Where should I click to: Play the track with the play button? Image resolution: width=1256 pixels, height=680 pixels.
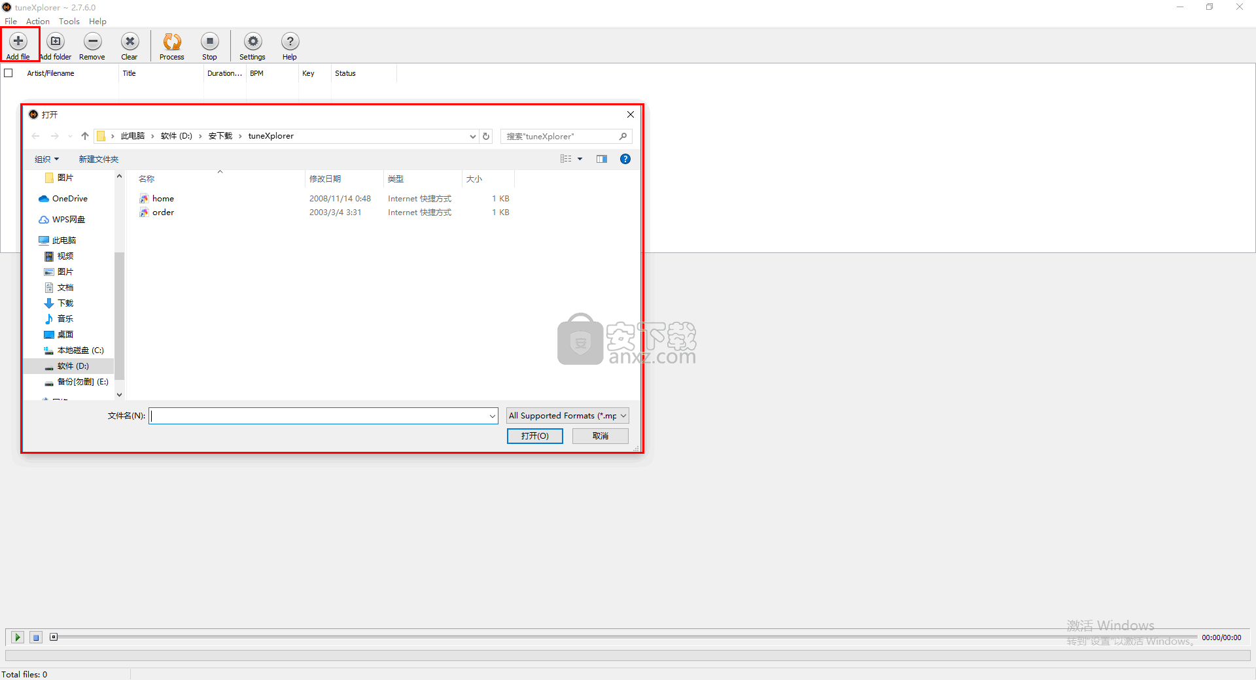pos(18,637)
